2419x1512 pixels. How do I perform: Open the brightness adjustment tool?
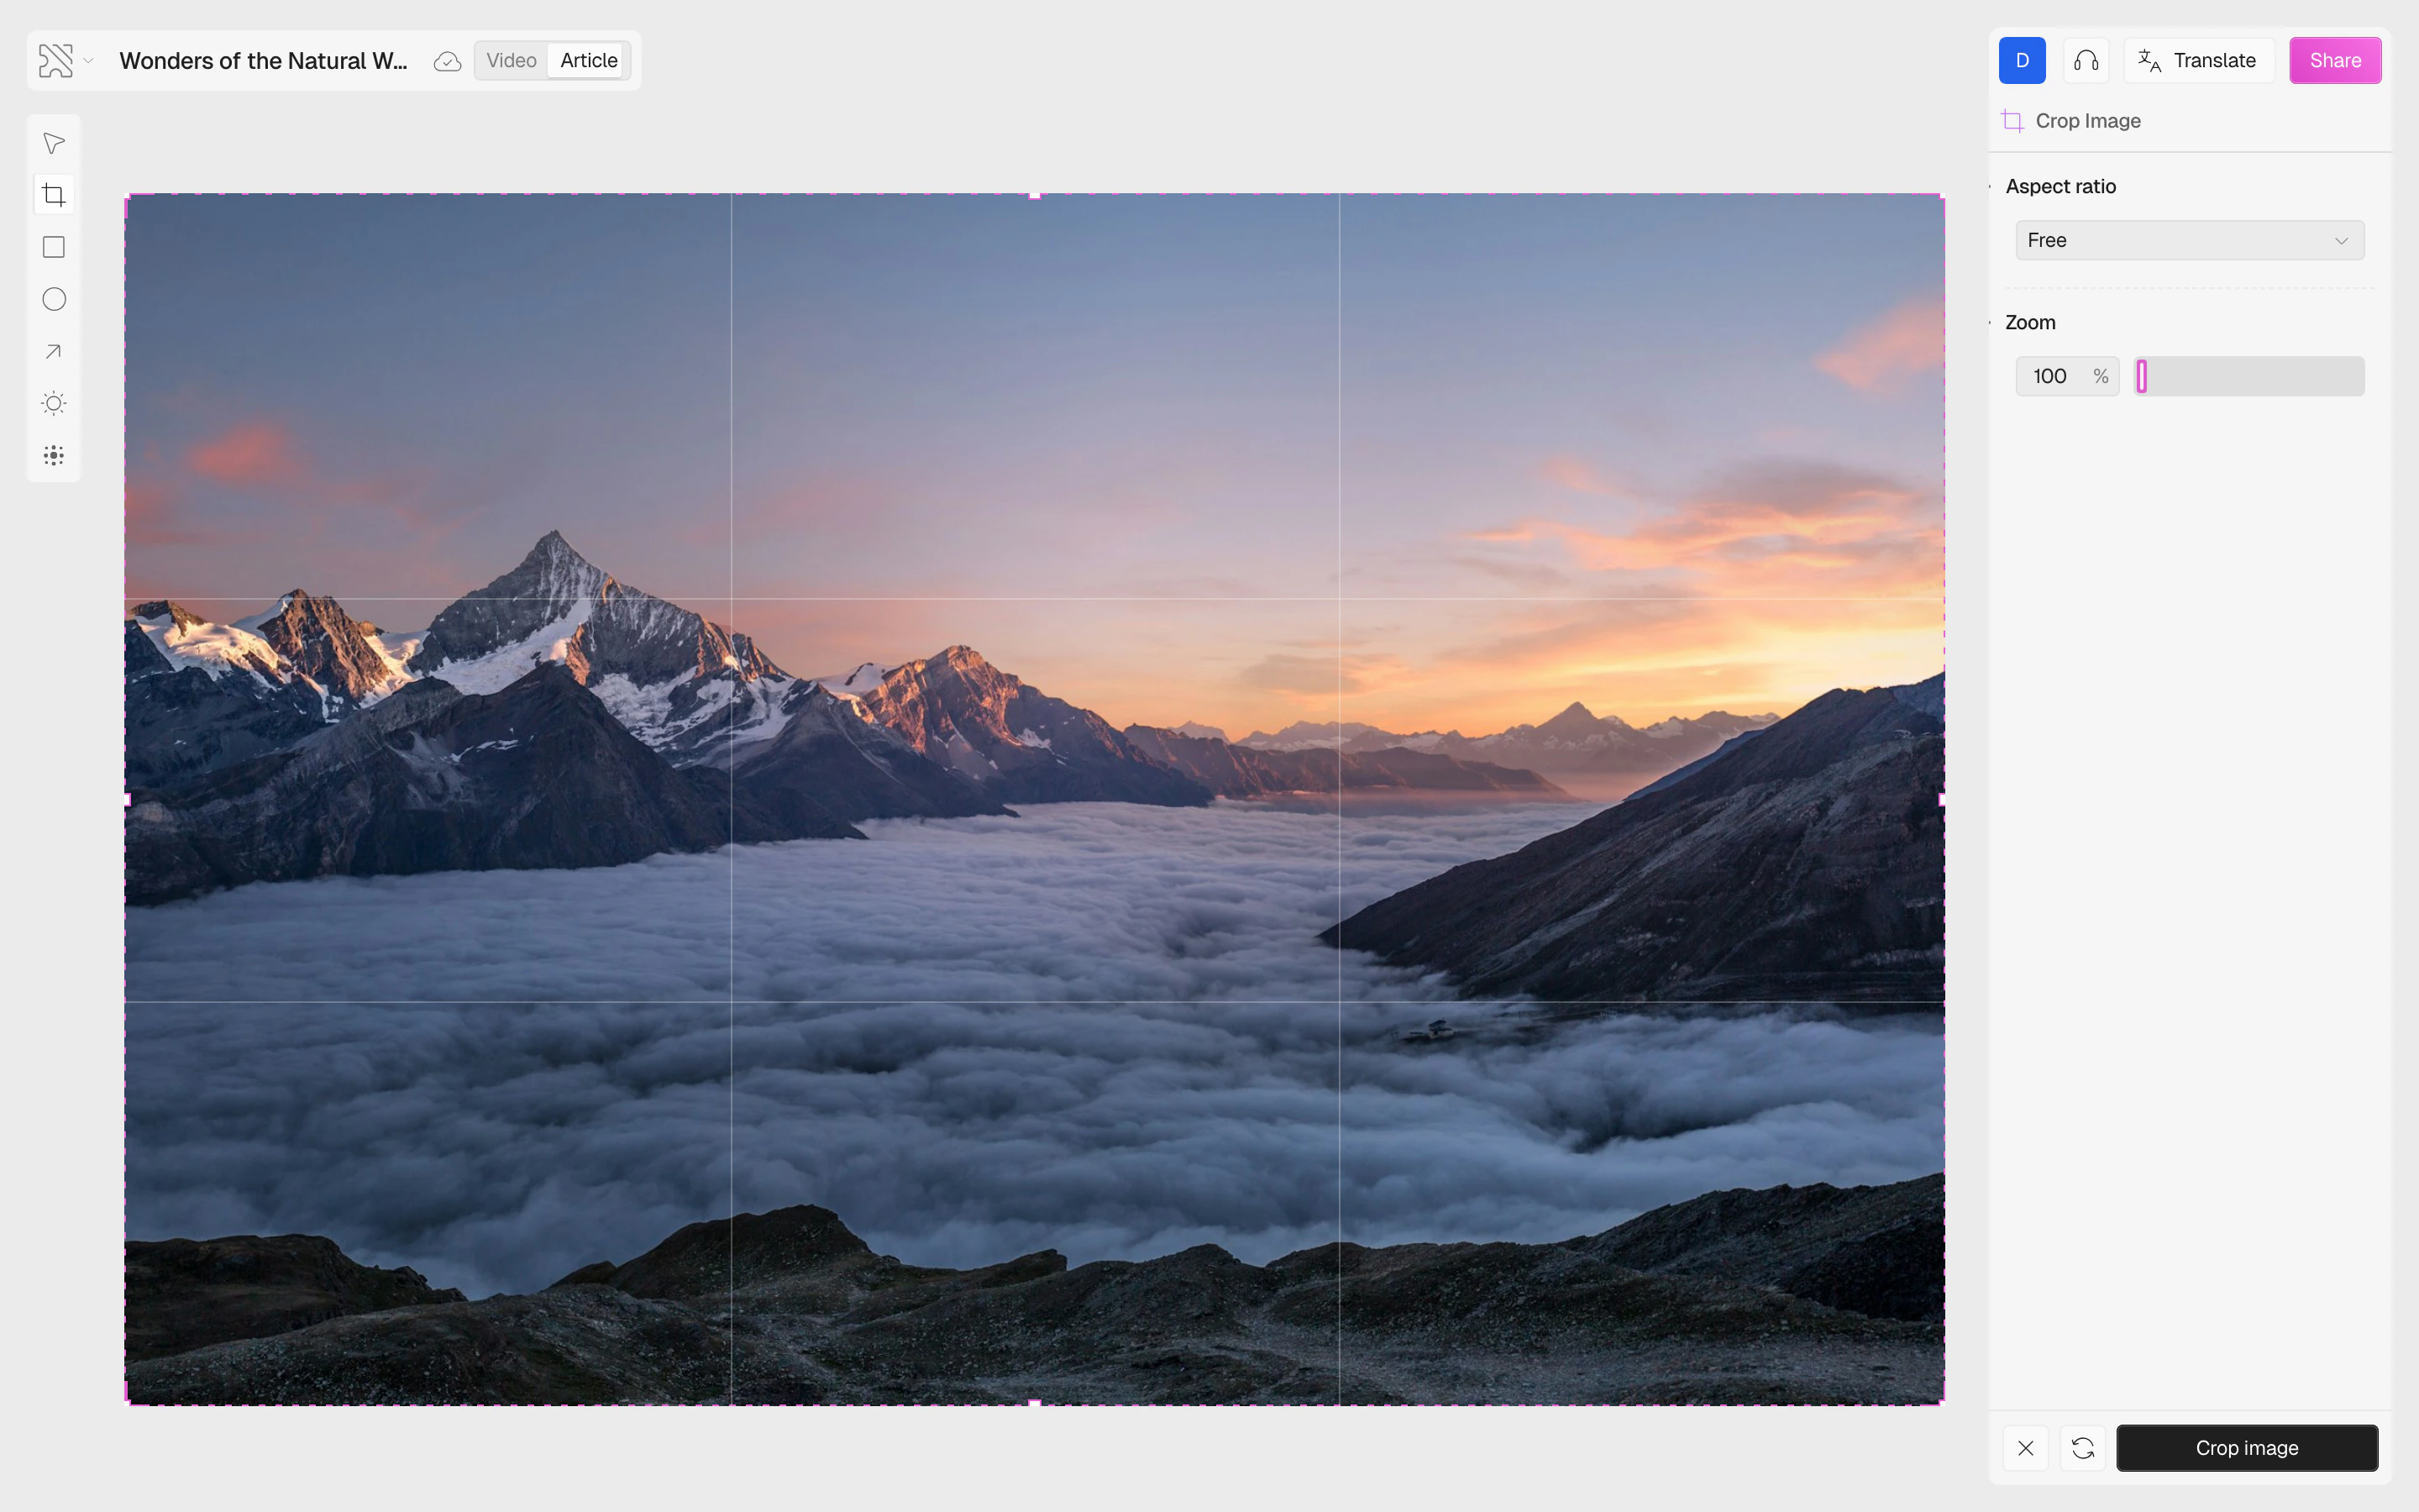53,403
